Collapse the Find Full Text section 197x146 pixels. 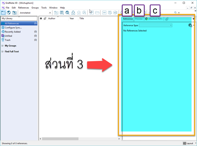(x=3, y=51)
